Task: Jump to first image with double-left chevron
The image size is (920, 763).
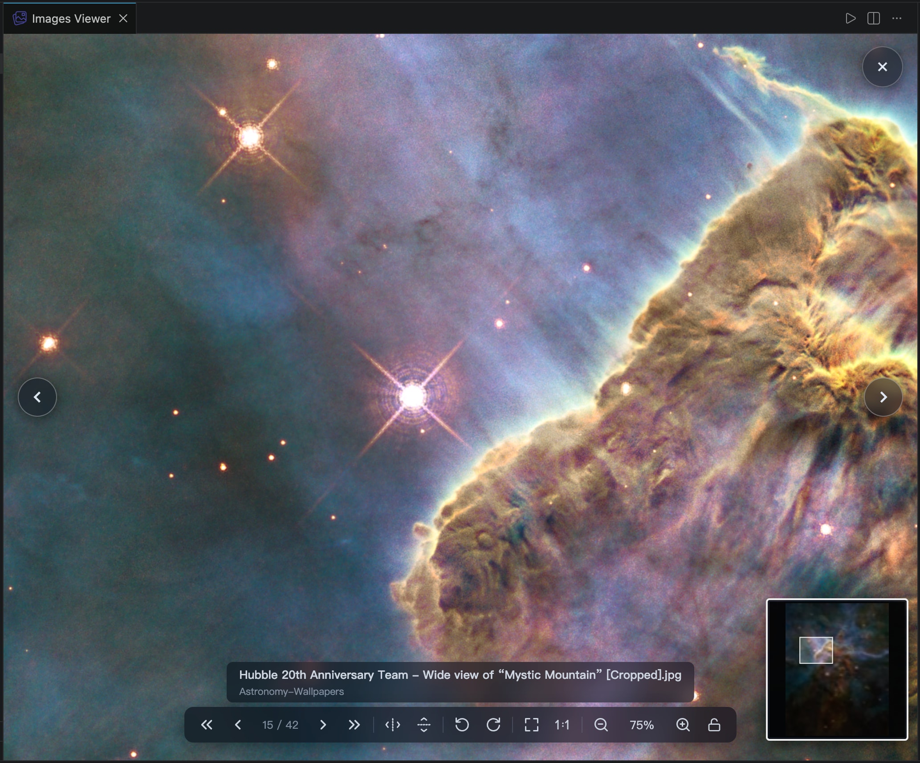Action: (207, 725)
